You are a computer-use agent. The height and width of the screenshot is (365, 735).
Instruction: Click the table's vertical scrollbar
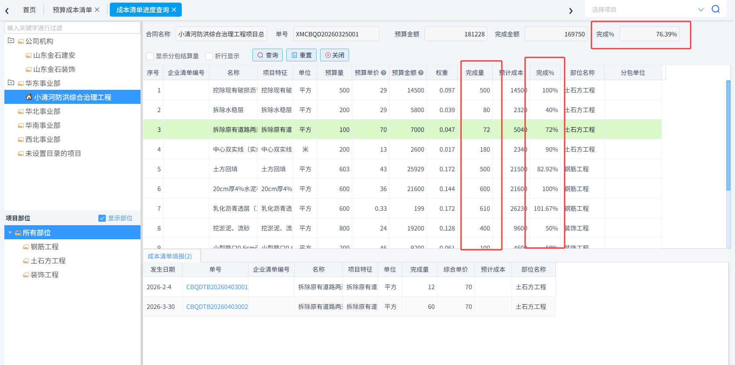728,135
